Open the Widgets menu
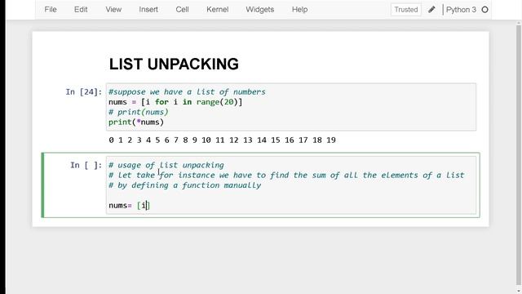Image resolution: width=522 pixels, height=294 pixels. [259, 9]
